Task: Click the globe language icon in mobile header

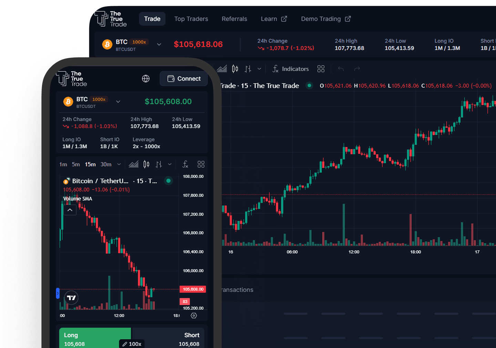Action: click(x=146, y=78)
